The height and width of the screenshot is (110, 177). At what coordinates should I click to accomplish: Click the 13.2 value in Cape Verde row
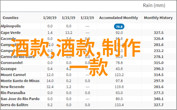[69, 33]
